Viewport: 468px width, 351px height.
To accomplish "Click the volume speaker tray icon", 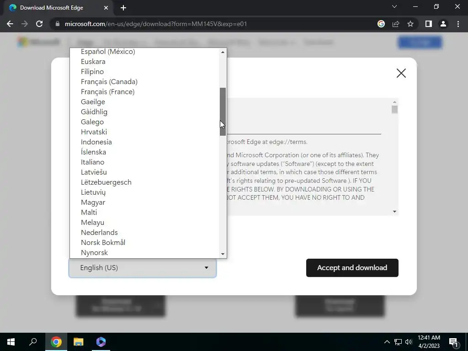I will (409, 342).
